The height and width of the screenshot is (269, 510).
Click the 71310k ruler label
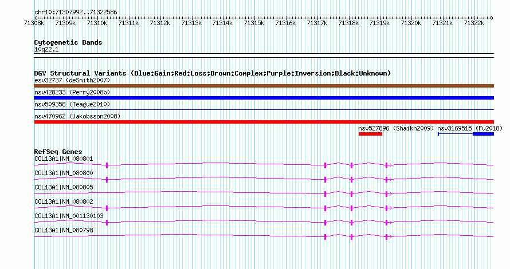[97, 23]
